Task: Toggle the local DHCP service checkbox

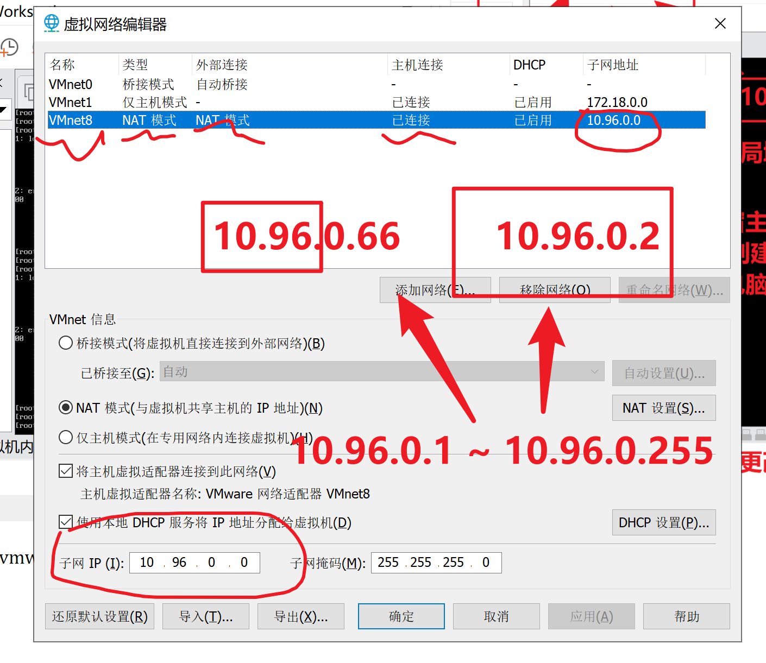Action: 66,522
